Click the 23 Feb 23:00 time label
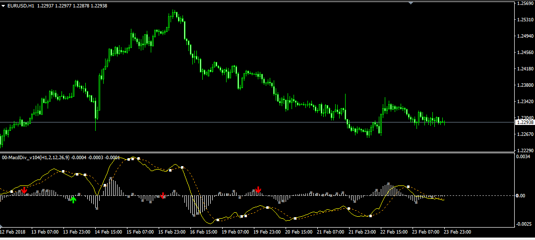This screenshot has width=535, height=240. click(459, 232)
